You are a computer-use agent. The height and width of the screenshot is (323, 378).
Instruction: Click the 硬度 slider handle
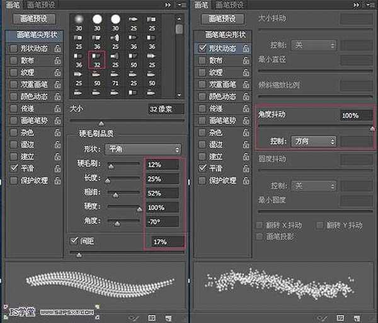[x=139, y=208]
